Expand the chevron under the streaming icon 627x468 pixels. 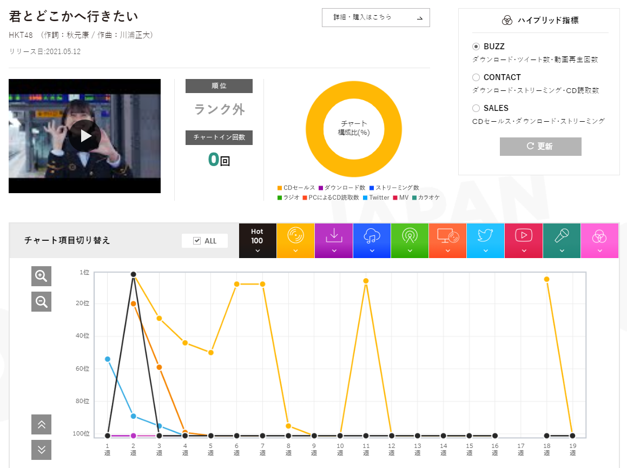372,251
